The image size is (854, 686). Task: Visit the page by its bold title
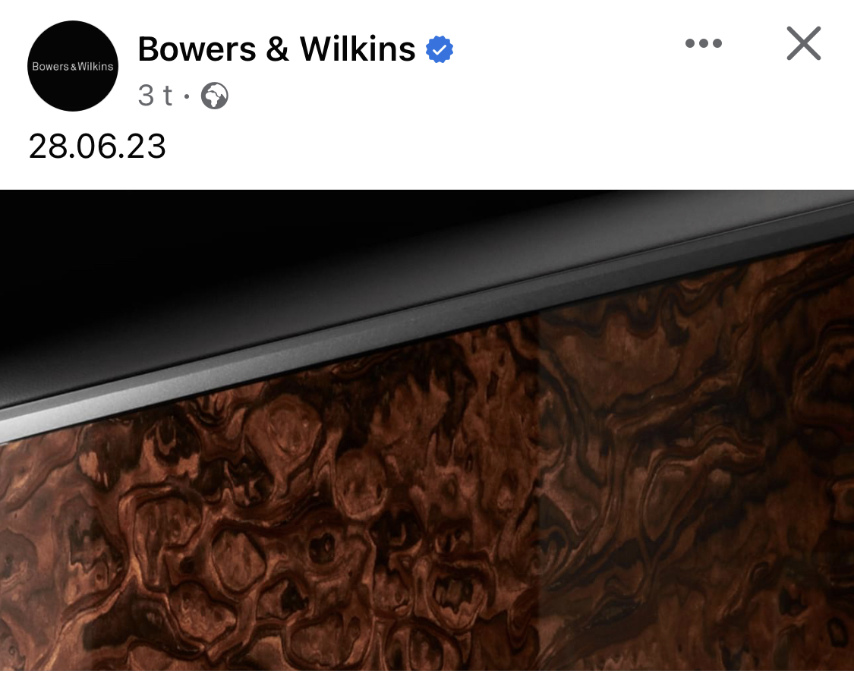pos(276,49)
